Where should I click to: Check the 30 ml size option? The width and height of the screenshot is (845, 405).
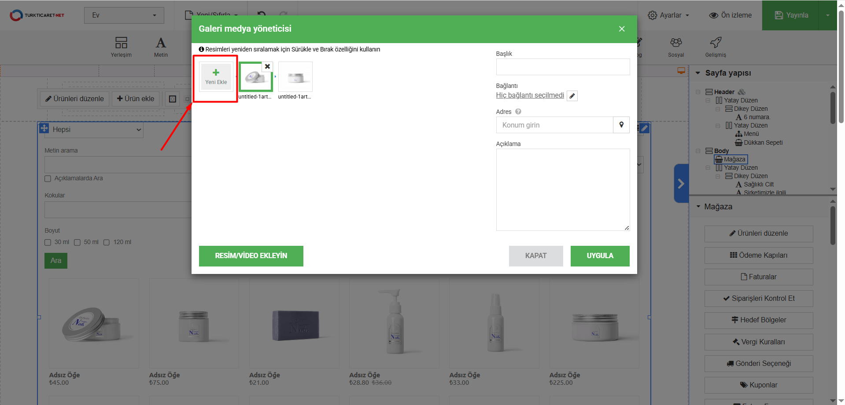coord(48,242)
